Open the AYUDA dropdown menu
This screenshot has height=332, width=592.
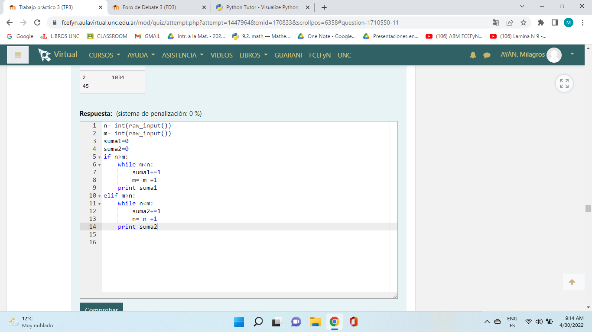click(141, 55)
